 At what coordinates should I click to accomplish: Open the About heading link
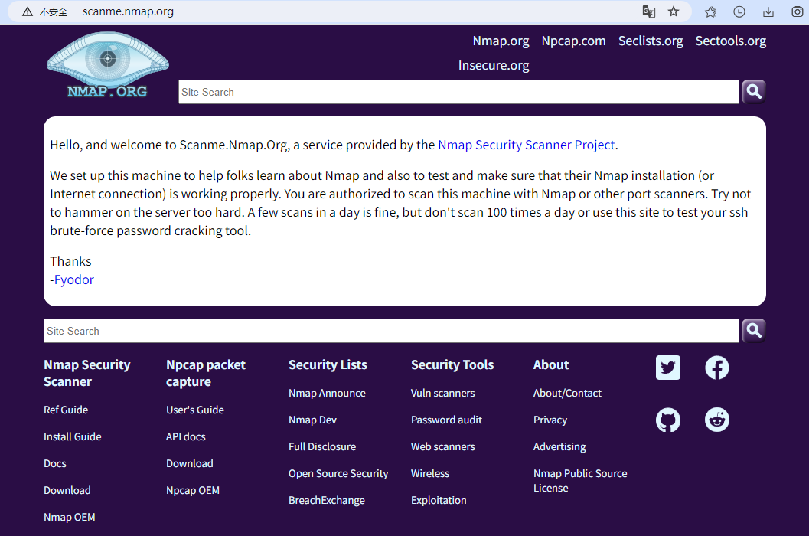tap(550, 364)
